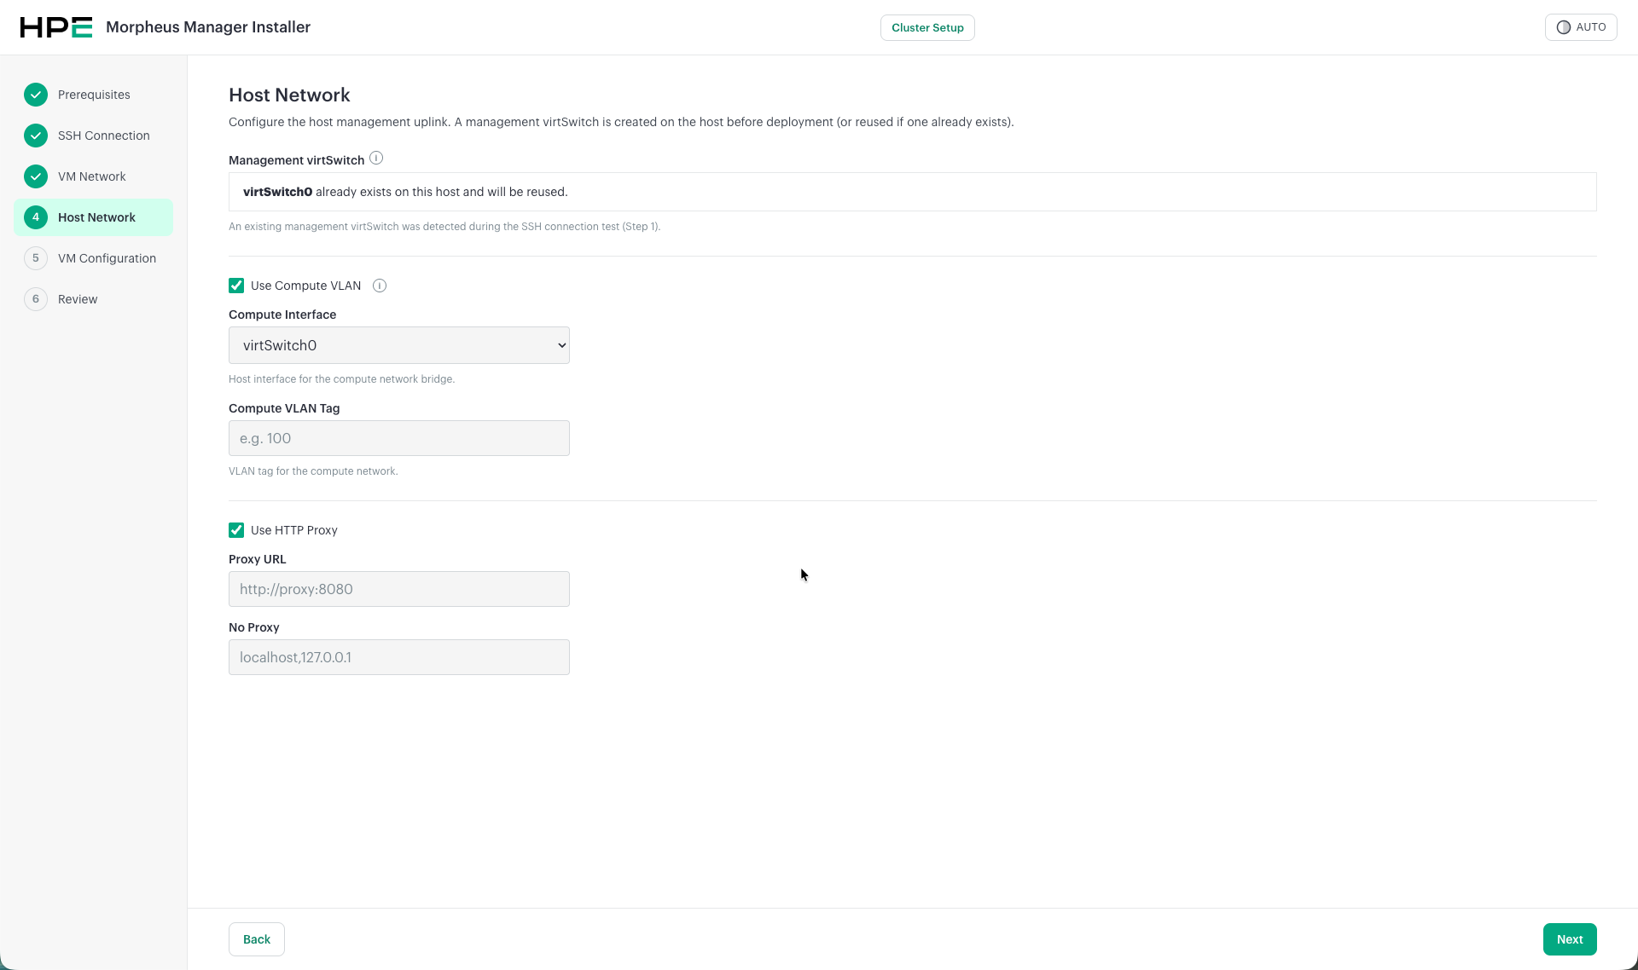Click the info icon beside Use Compute VLAN
This screenshot has width=1638, height=970.
pos(380,286)
